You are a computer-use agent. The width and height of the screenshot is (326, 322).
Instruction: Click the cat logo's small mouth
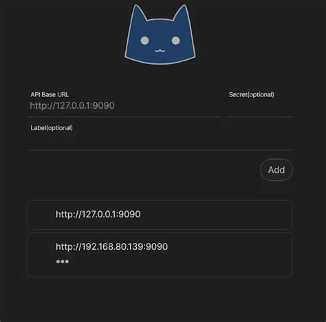160,51
